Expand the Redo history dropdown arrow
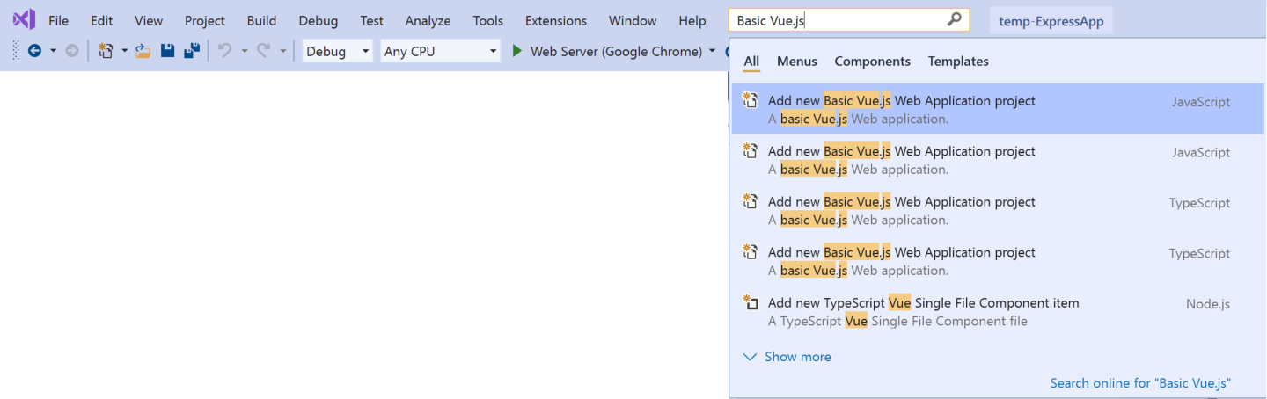This screenshot has height=399, width=1267. pos(282,51)
